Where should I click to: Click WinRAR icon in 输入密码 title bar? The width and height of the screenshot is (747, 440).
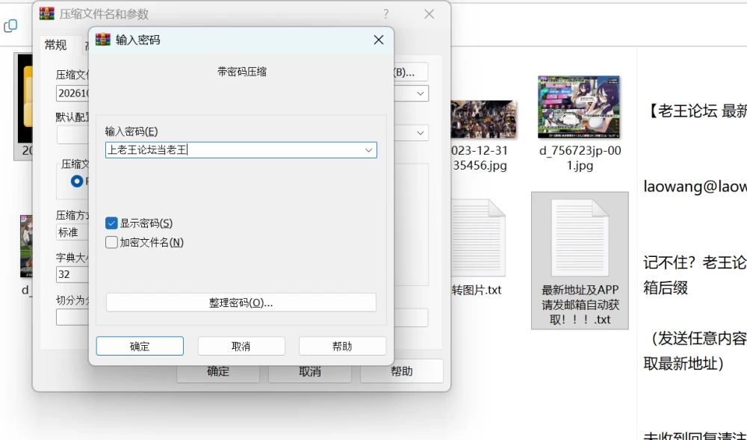tap(103, 40)
